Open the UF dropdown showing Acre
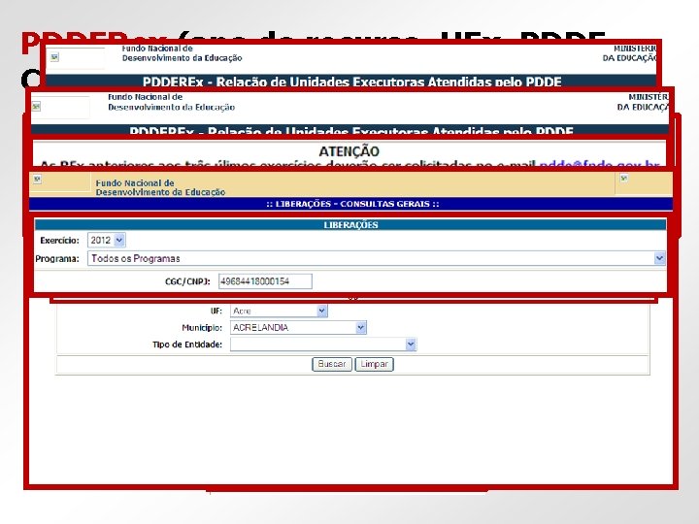The height and width of the screenshot is (524, 699). pos(279,311)
